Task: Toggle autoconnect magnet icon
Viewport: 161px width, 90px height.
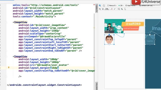Action: coord(103,9)
